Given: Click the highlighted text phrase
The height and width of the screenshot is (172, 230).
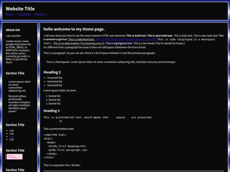Looking at the screenshot, I should [119, 43].
